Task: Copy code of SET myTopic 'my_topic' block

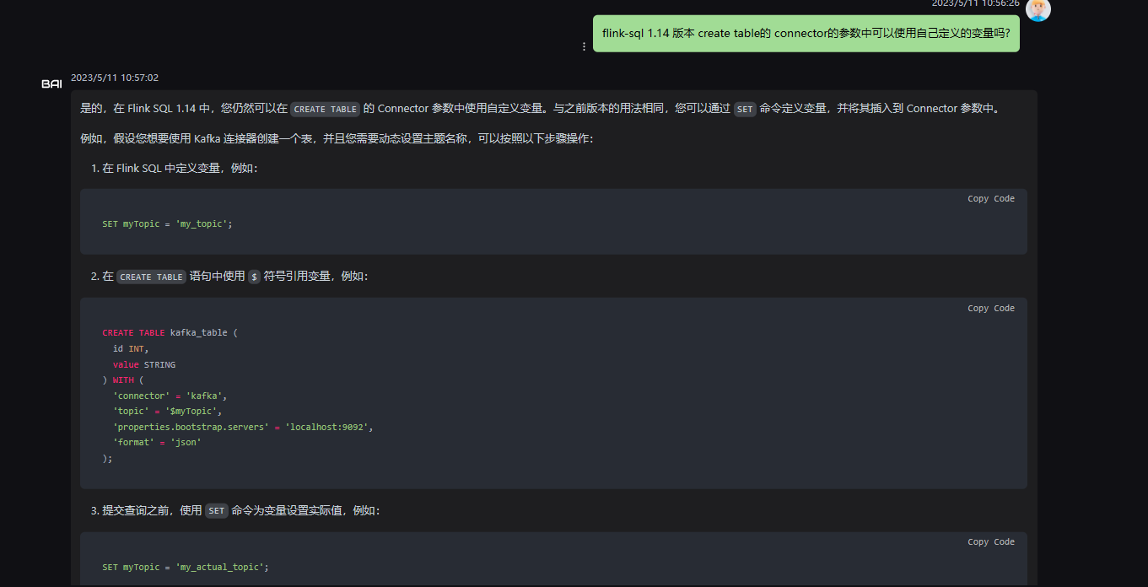Action: [991, 199]
